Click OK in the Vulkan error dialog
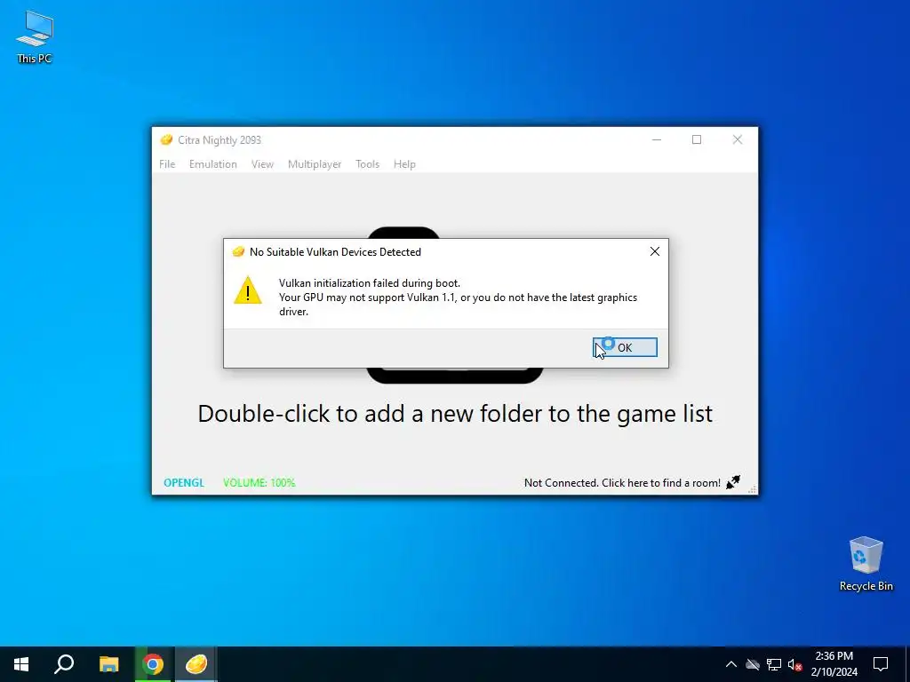The height and width of the screenshot is (682, 910). tap(625, 347)
